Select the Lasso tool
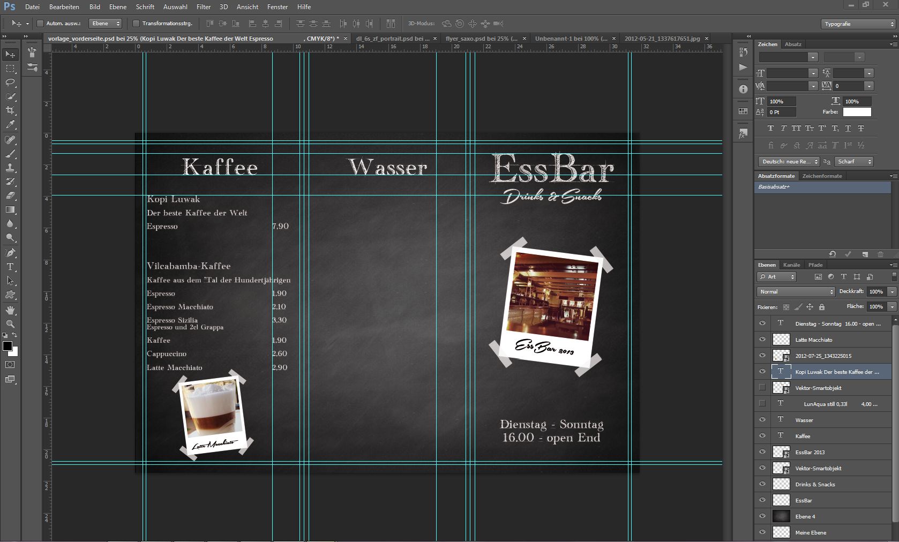Screen dimensions: 899x542 (x=10, y=82)
